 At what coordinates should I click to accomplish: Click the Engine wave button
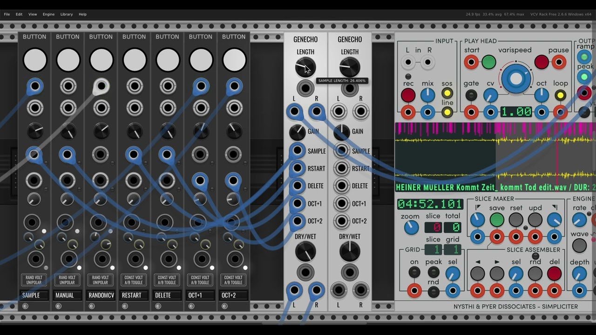(x=579, y=245)
